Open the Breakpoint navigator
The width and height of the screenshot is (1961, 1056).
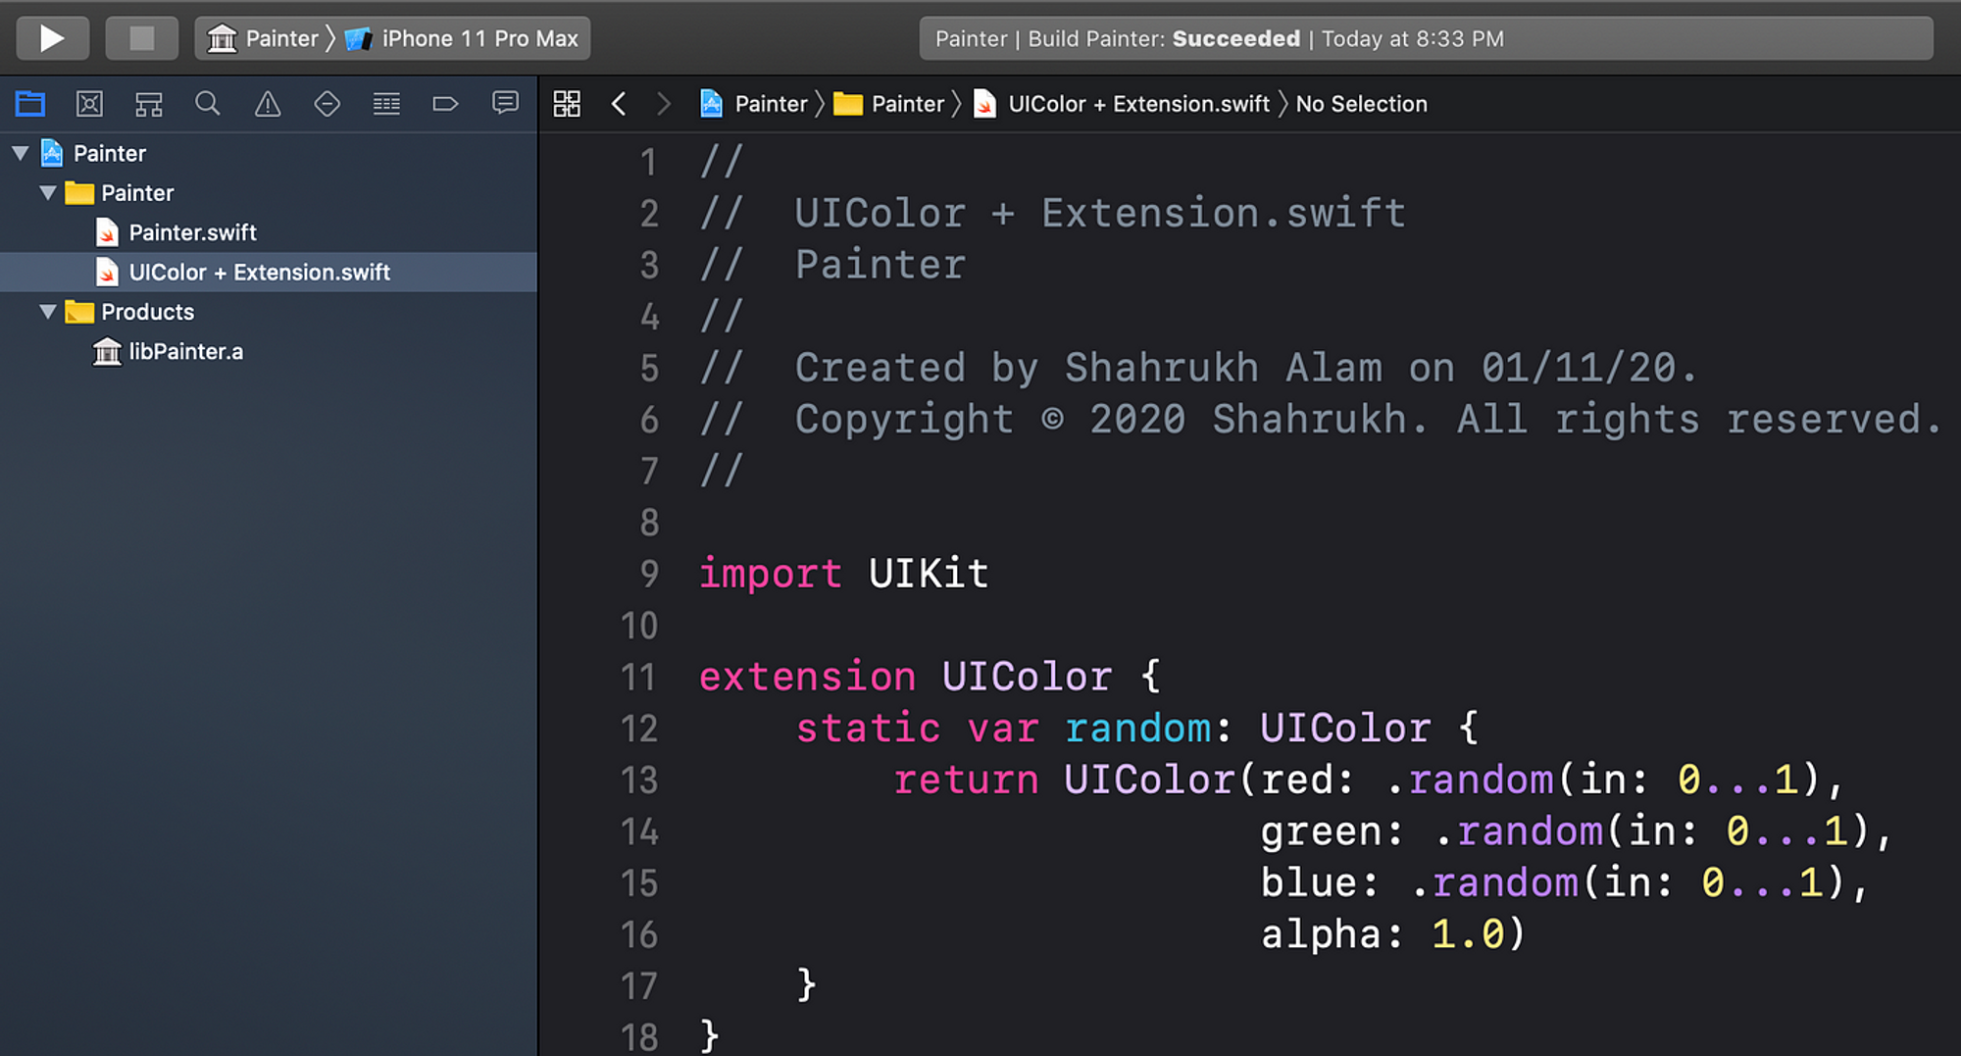pos(446,103)
